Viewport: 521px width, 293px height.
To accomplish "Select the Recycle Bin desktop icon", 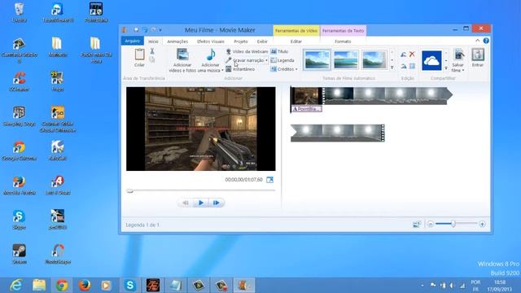I will pos(19,13).
